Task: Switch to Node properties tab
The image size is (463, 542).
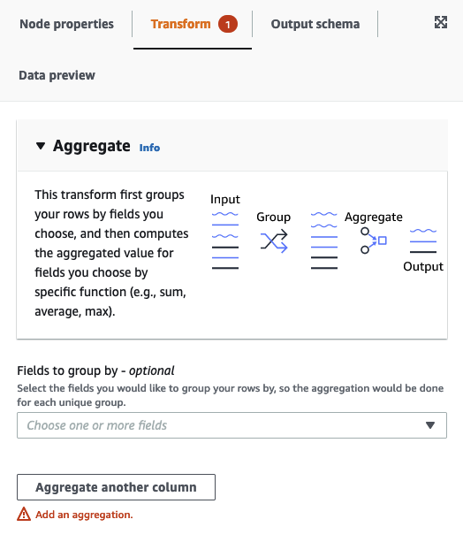Action: coord(66,24)
